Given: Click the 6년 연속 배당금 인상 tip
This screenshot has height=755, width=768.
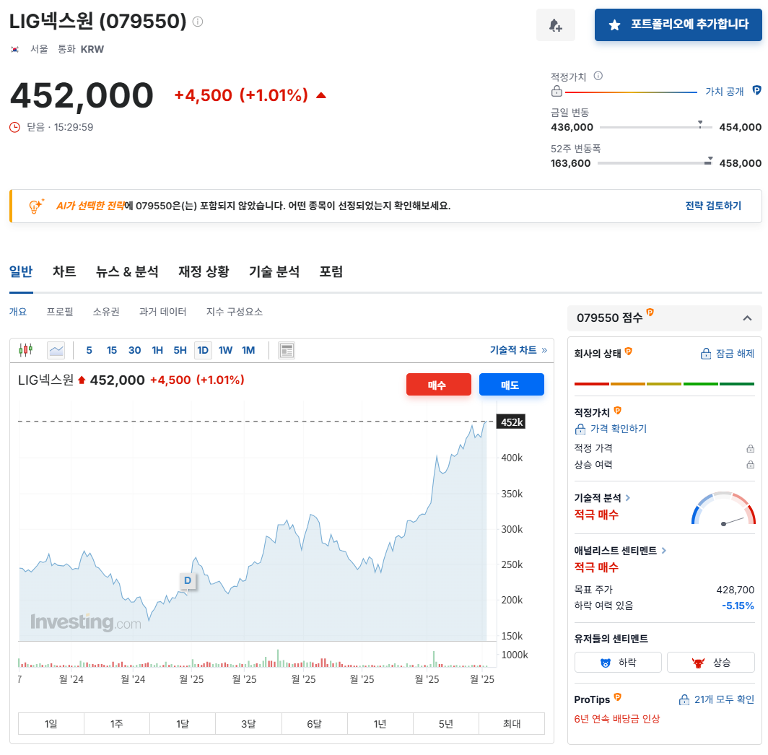Looking at the screenshot, I should tap(617, 719).
